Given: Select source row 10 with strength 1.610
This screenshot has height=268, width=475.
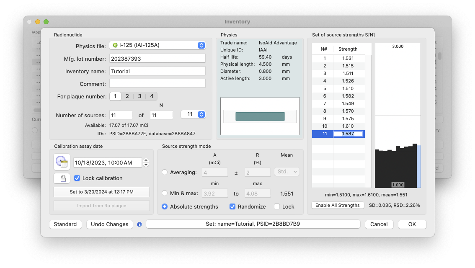Looking at the screenshot, I should pyautogui.click(x=338, y=126).
